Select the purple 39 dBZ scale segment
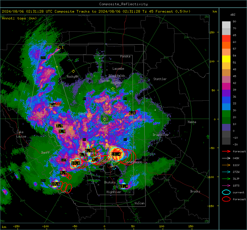The image size is (247, 230). click(226, 93)
